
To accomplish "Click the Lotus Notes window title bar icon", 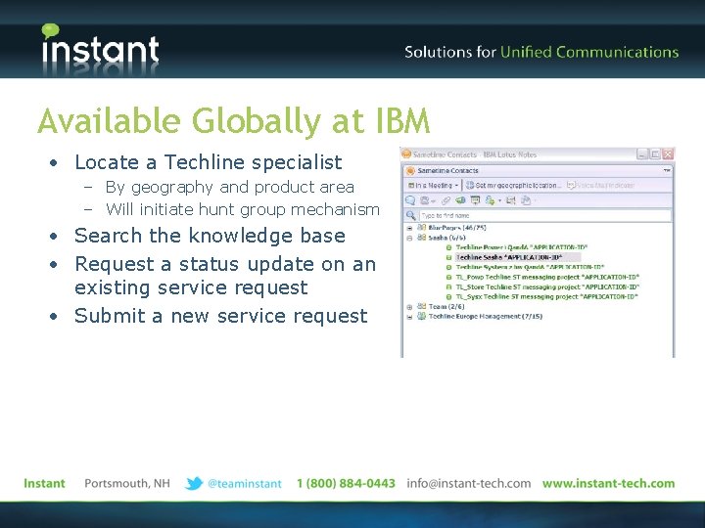I will (x=406, y=154).
